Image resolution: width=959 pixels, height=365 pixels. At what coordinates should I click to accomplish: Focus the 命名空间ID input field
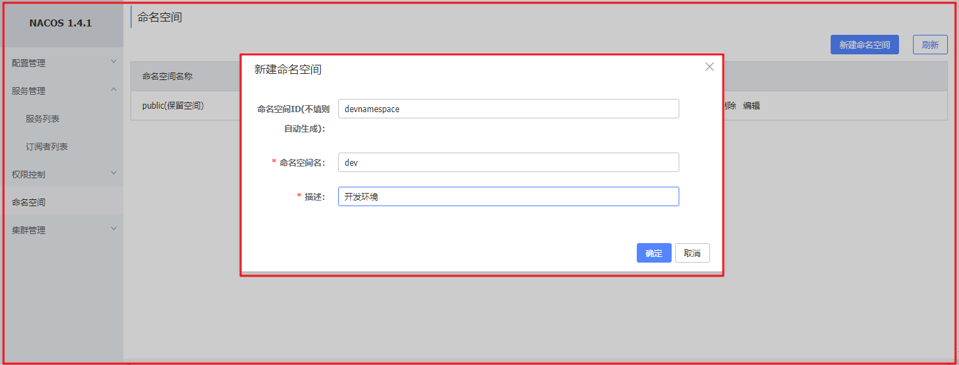click(508, 109)
